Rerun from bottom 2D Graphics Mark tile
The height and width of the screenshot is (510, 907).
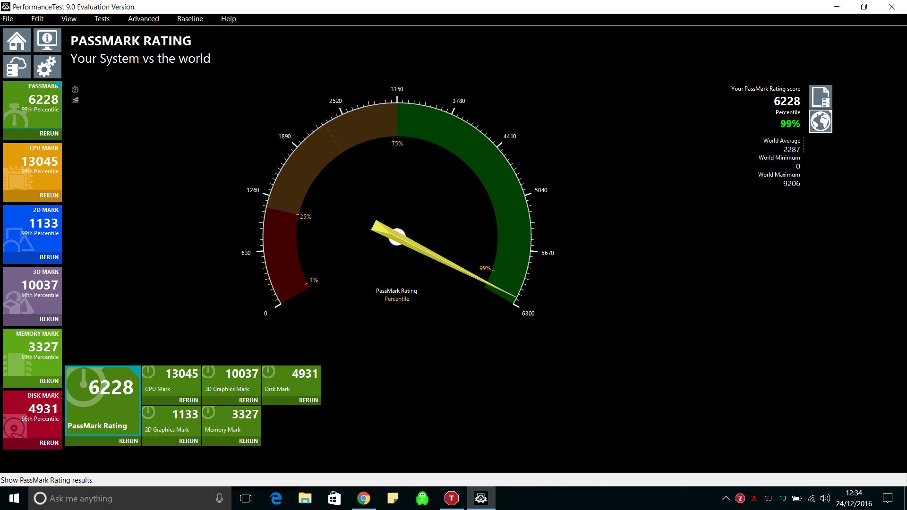pos(188,441)
